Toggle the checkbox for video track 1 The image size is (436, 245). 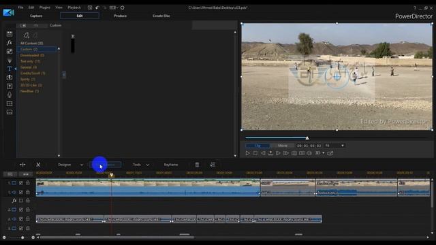(21, 183)
